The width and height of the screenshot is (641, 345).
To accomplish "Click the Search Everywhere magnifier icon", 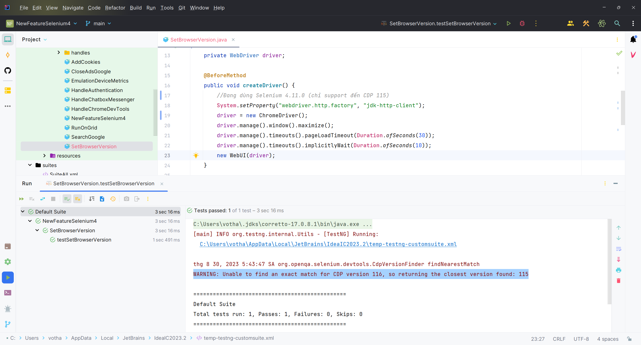I will pyautogui.click(x=617, y=23).
